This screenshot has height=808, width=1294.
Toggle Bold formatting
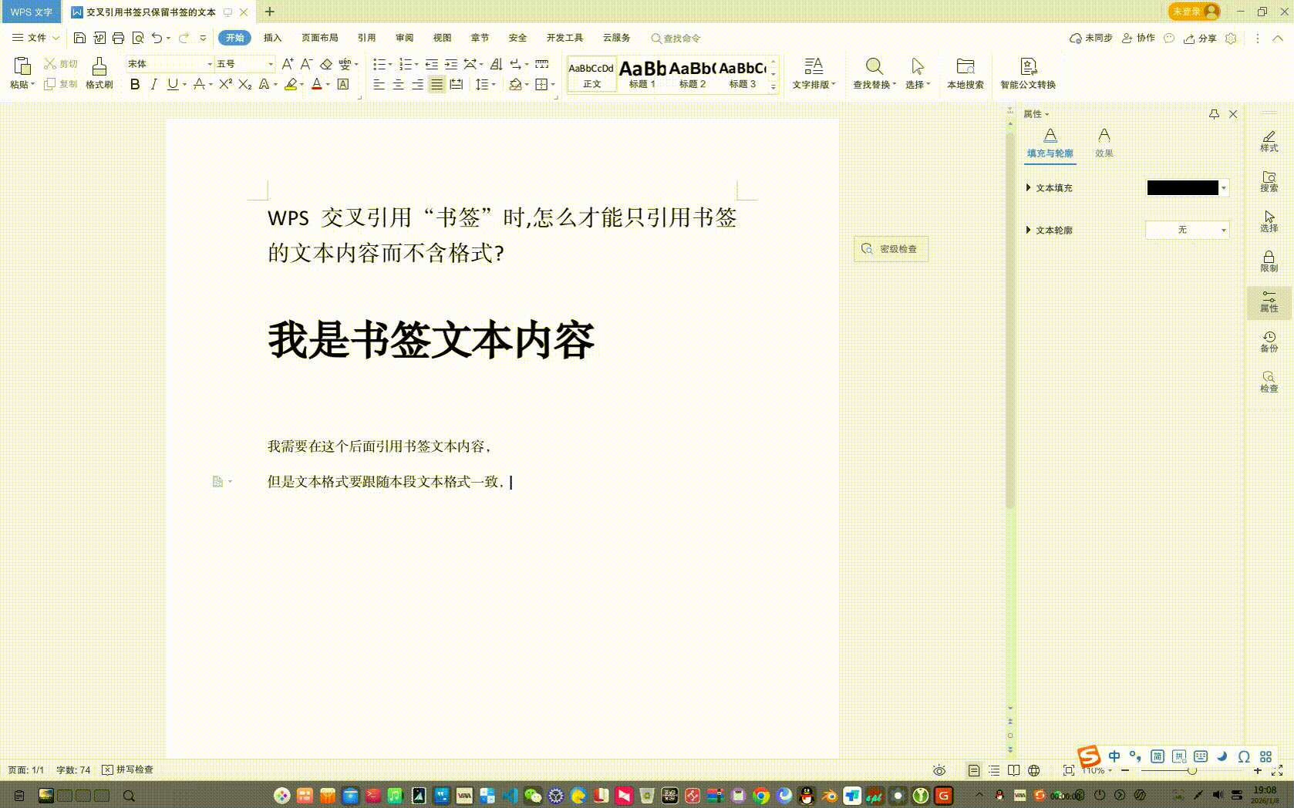point(135,84)
